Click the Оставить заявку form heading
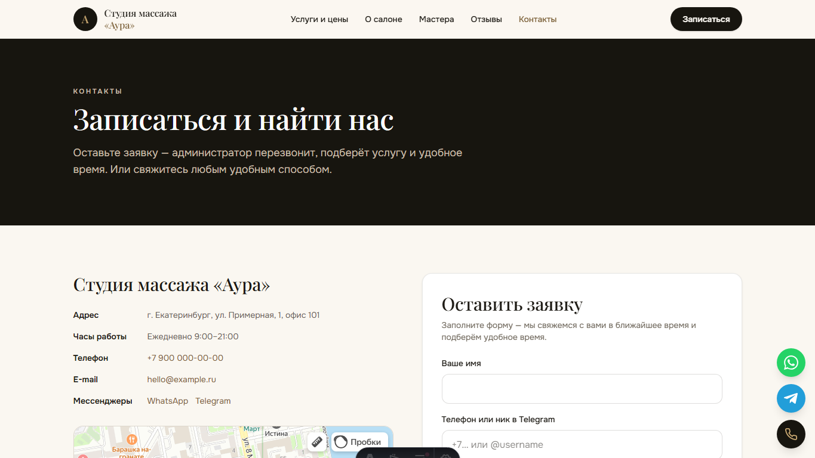The height and width of the screenshot is (458, 815). point(512,304)
